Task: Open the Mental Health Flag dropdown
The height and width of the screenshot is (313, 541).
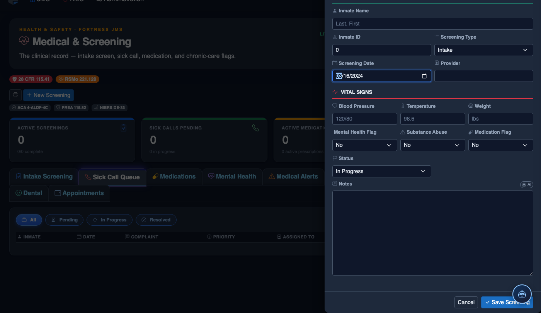Action: pyautogui.click(x=364, y=145)
